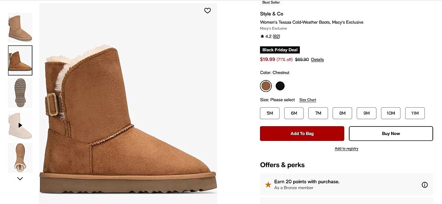
Task: Play the boot product video thumbnail
Action: [x=20, y=125]
